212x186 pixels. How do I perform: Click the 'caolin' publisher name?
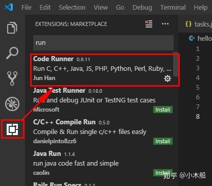[41, 173]
